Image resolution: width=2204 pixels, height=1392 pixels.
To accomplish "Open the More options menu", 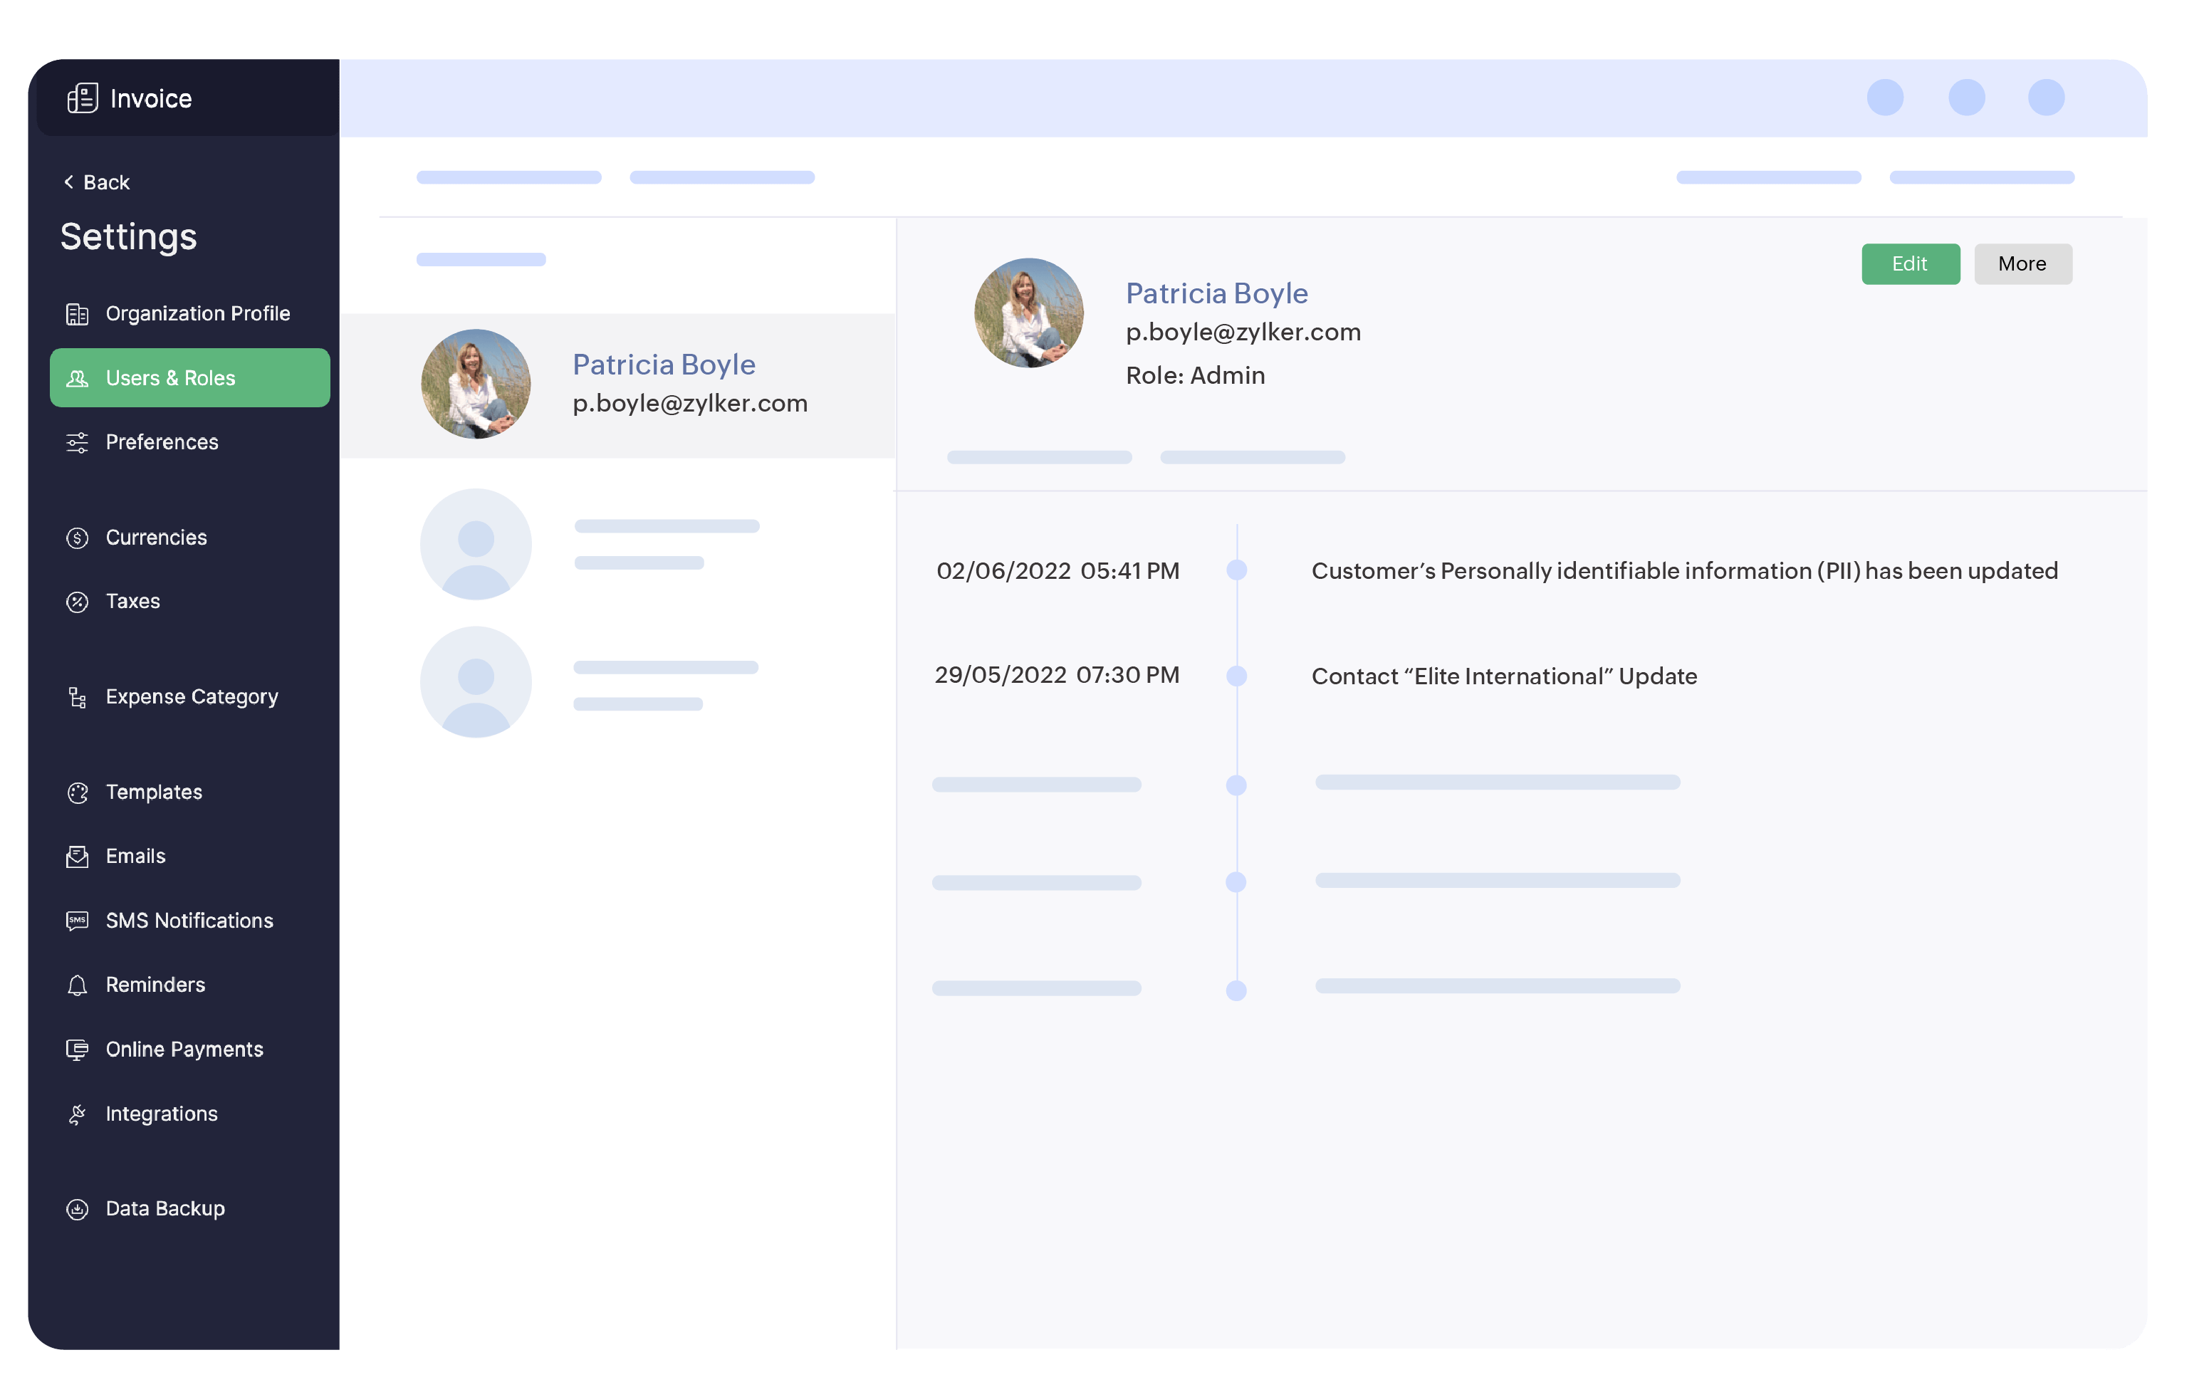I will [x=2023, y=263].
